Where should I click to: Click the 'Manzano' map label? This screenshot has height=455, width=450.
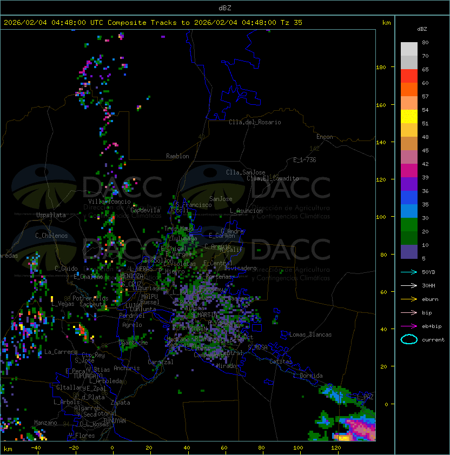[x=45, y=423]
